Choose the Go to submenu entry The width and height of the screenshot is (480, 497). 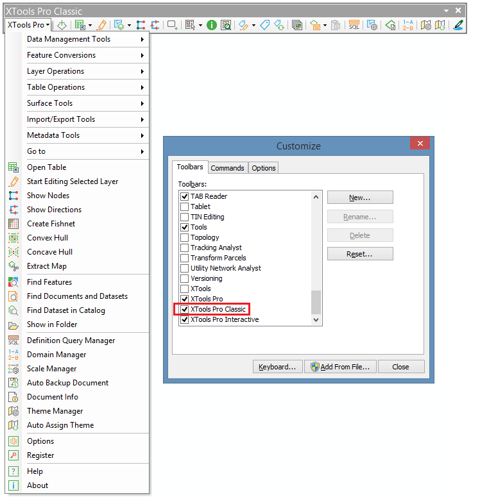click(x=85, y=151)
